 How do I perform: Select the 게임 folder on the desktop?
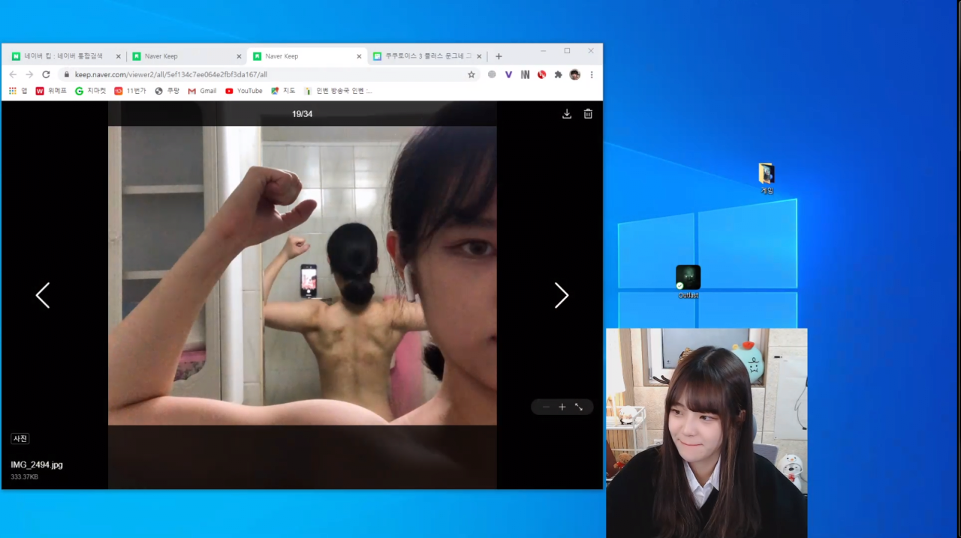click(767, 175)
